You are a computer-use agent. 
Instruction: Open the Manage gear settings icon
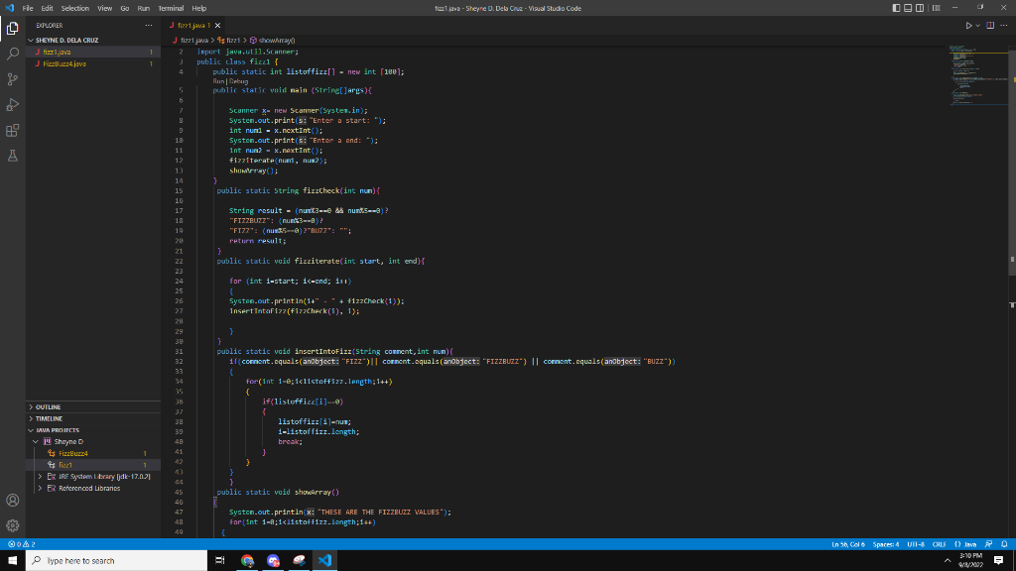[12, 525]
